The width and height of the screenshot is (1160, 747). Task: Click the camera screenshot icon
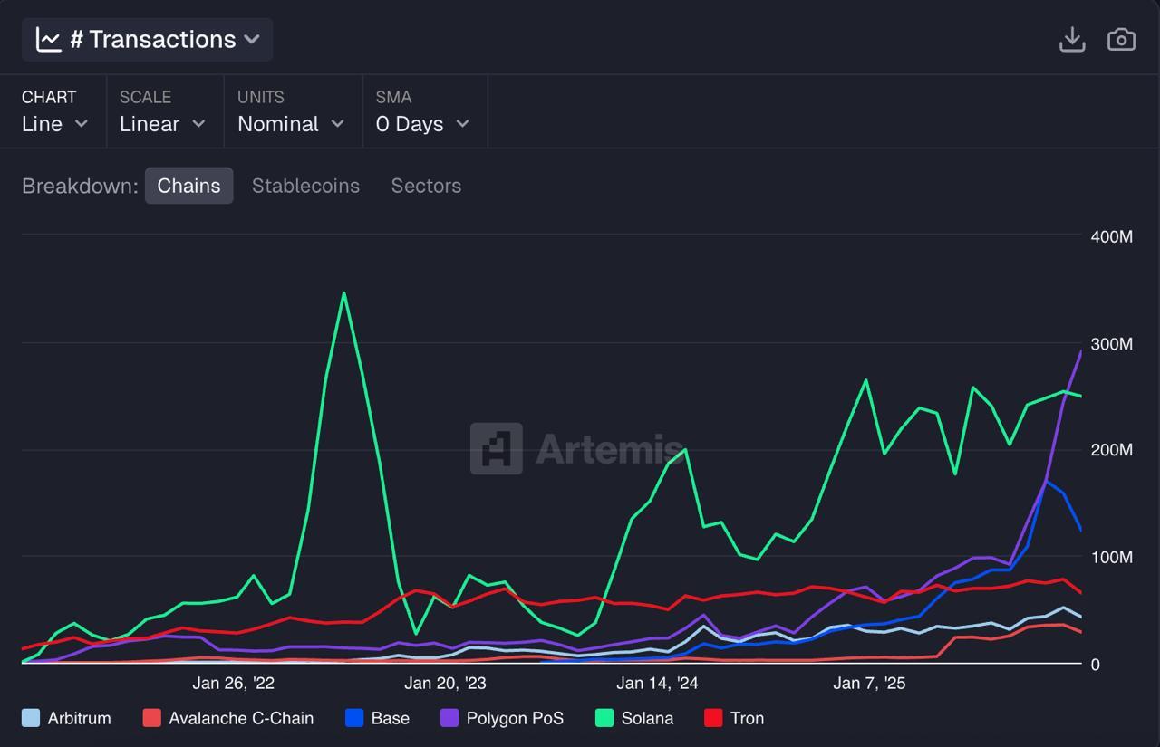coord(1121,40)
